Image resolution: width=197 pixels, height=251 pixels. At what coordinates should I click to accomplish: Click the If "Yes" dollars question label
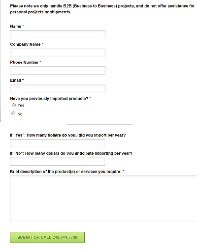click(68, 135)
